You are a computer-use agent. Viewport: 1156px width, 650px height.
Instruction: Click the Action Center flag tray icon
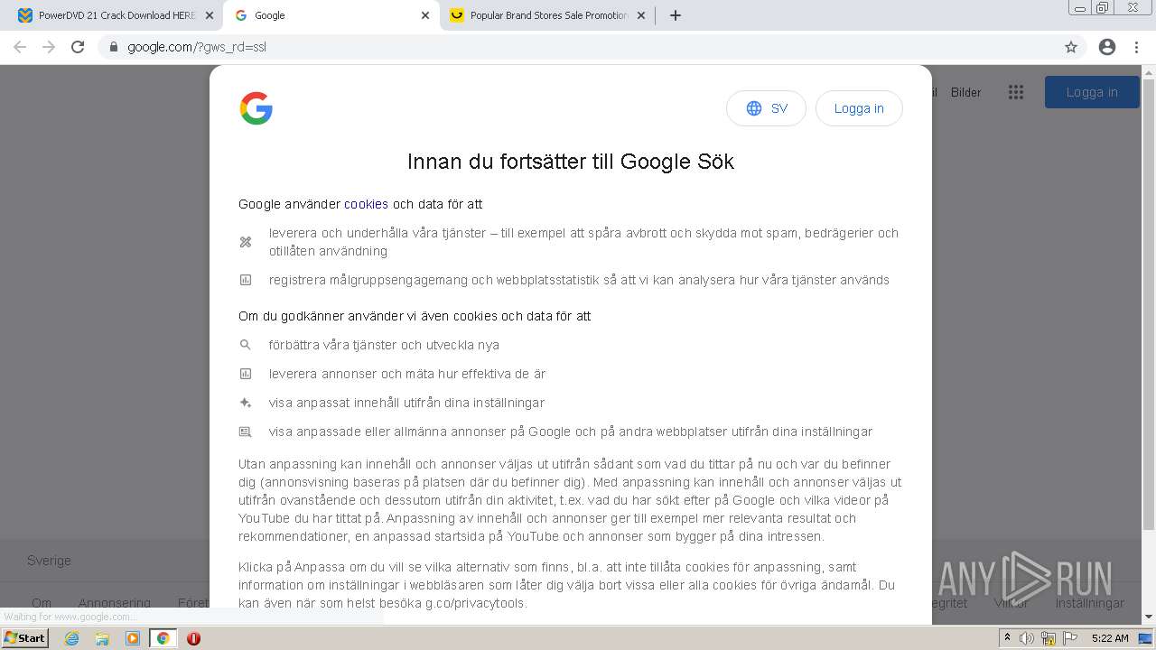pyautogui.click(x=1069, y=638)
